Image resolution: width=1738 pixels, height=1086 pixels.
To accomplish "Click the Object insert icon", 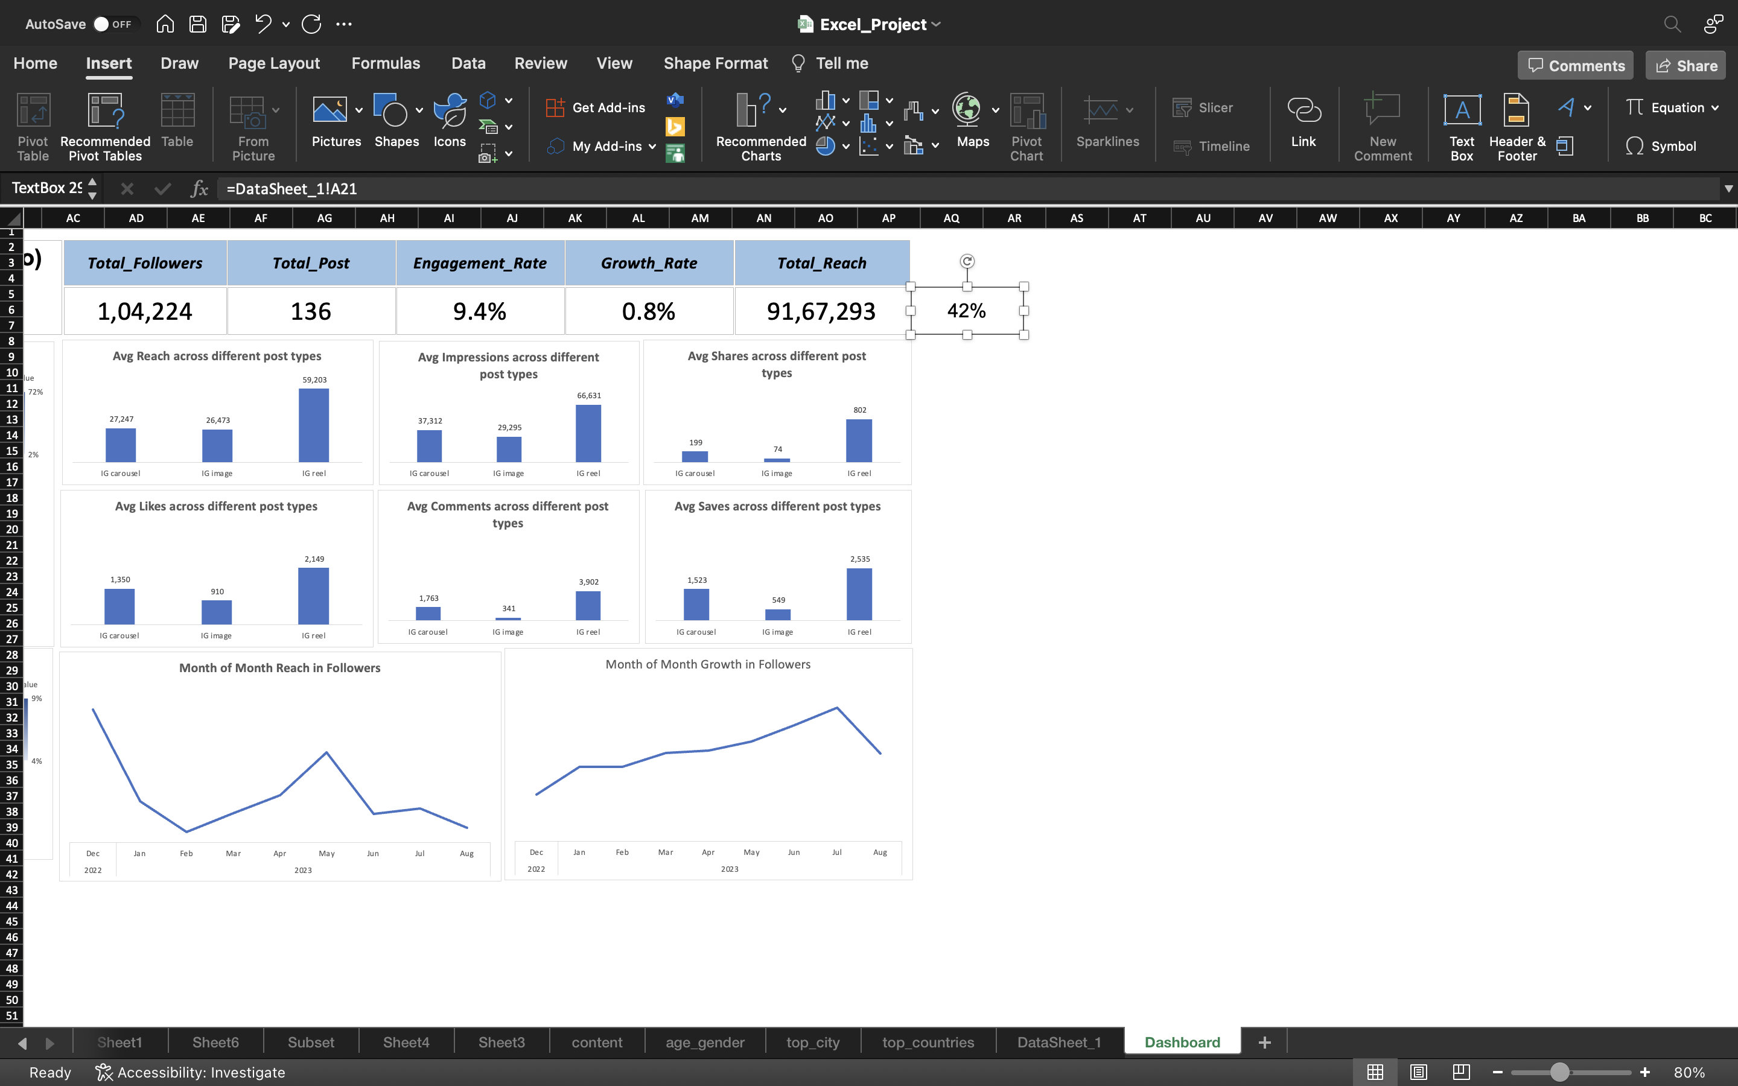I will (x=1565, y=147).
